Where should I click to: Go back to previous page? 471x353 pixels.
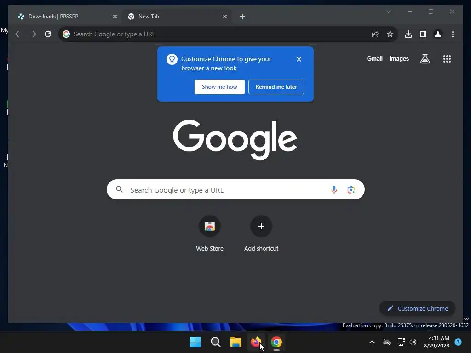18,34
